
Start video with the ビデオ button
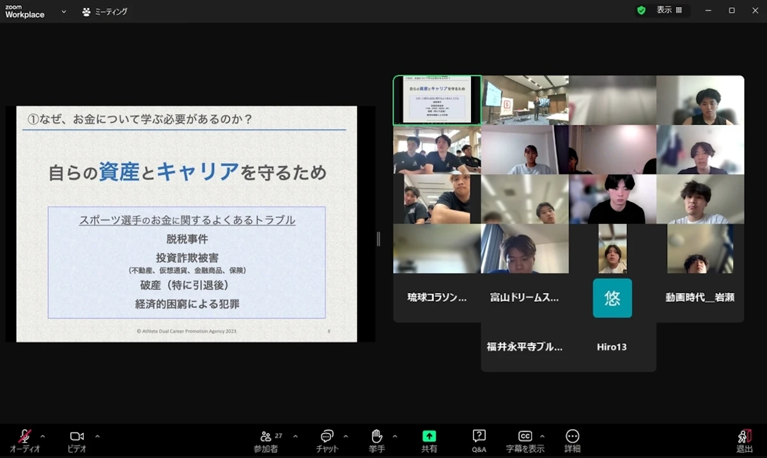[x=77, y=441]
